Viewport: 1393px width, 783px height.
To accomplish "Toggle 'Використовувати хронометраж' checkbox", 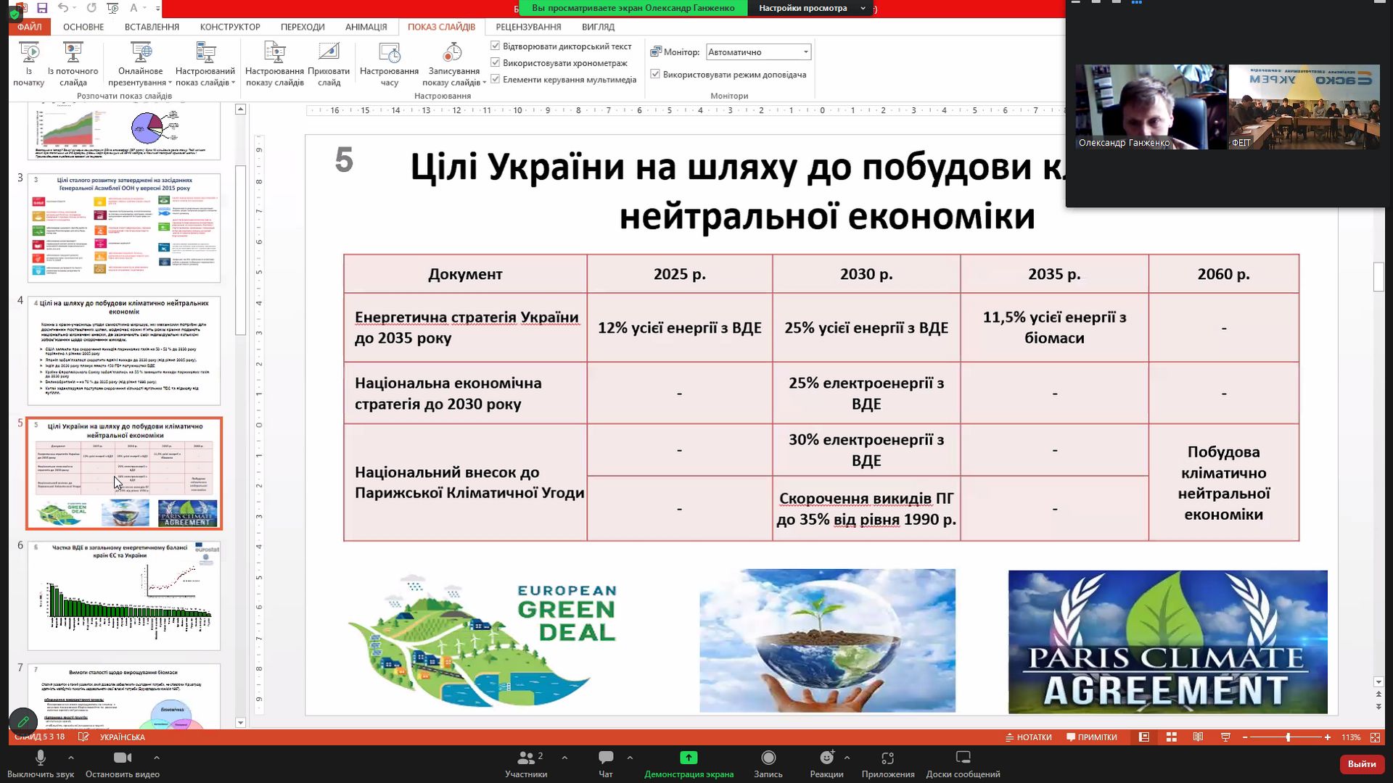I will click(x=496, y=62).
